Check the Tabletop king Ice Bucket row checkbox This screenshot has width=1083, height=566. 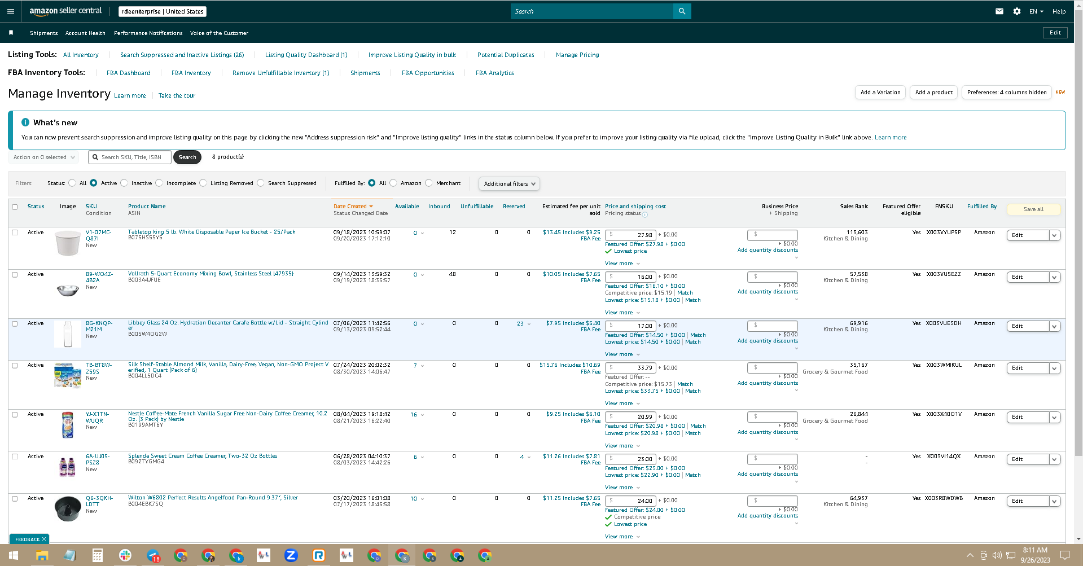(15, 232)
